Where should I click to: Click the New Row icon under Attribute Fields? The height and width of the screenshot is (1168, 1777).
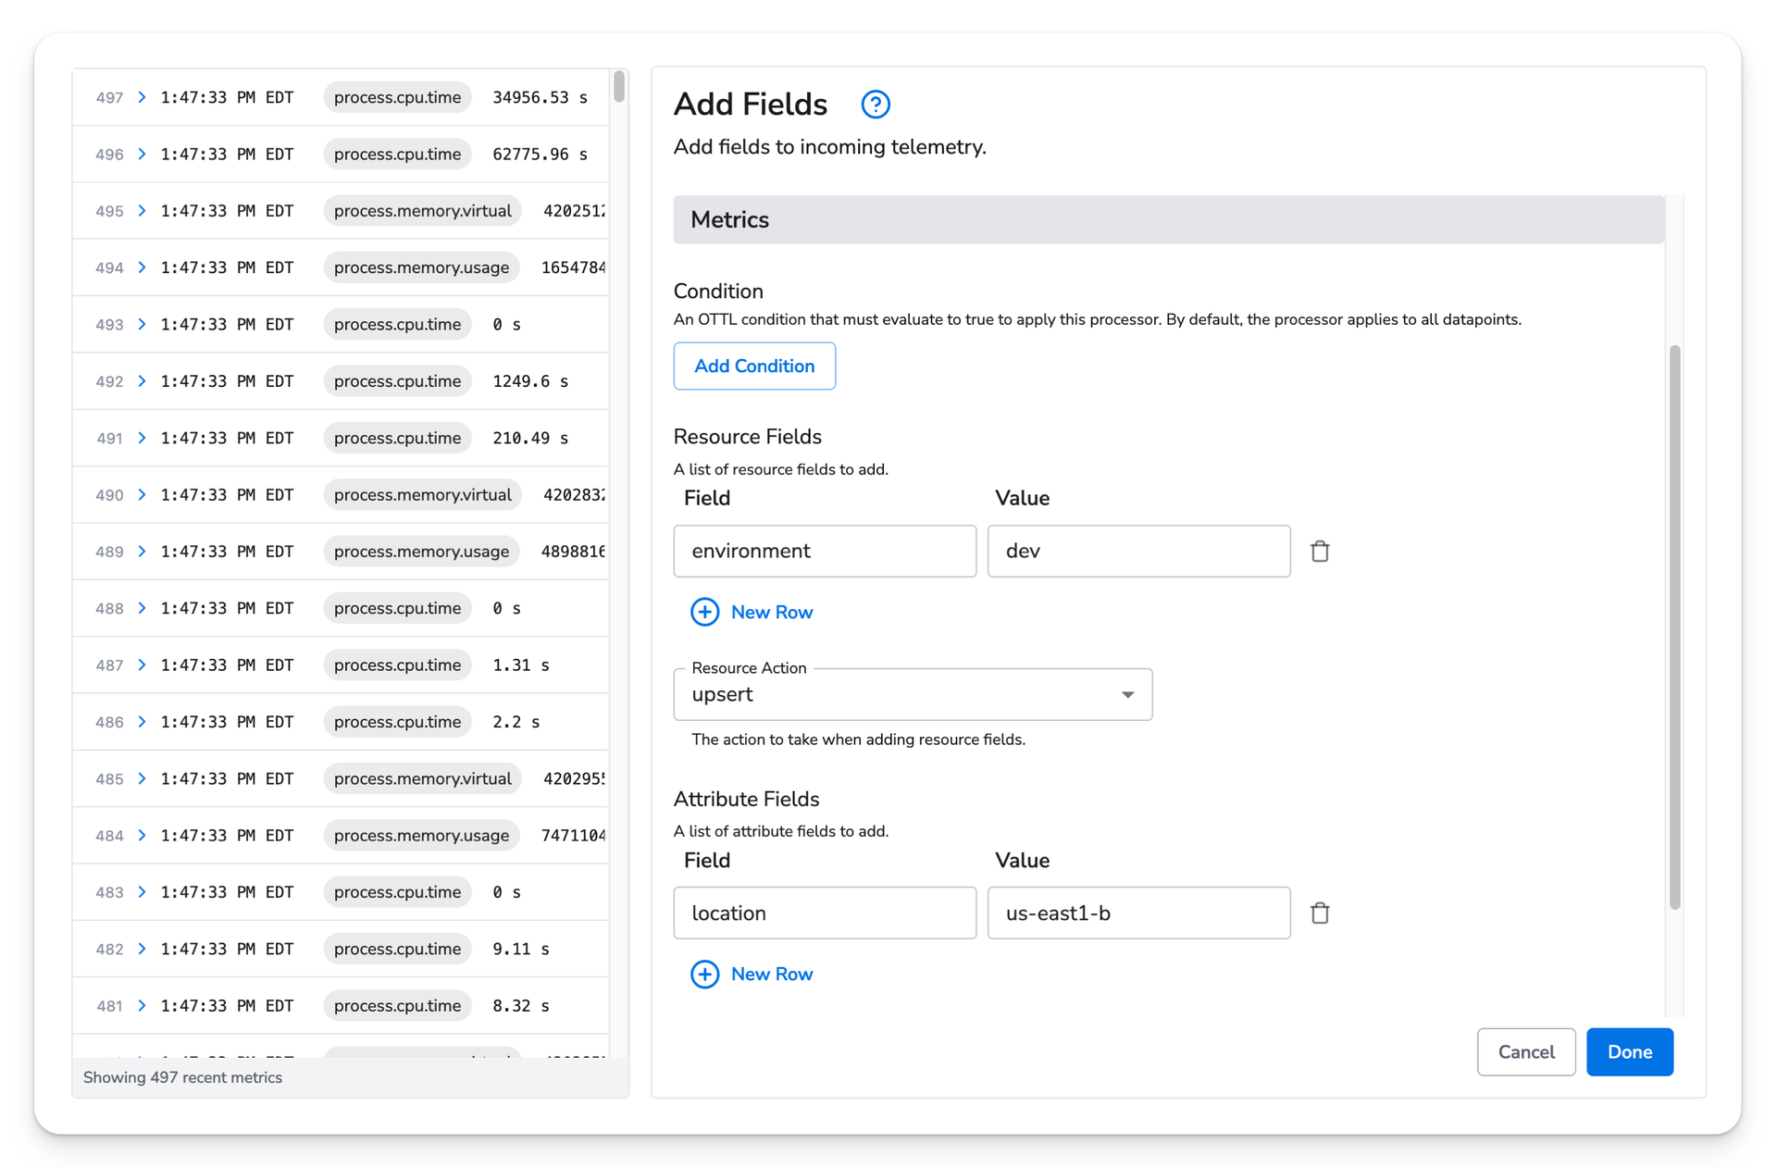click(x=704, y=974)
